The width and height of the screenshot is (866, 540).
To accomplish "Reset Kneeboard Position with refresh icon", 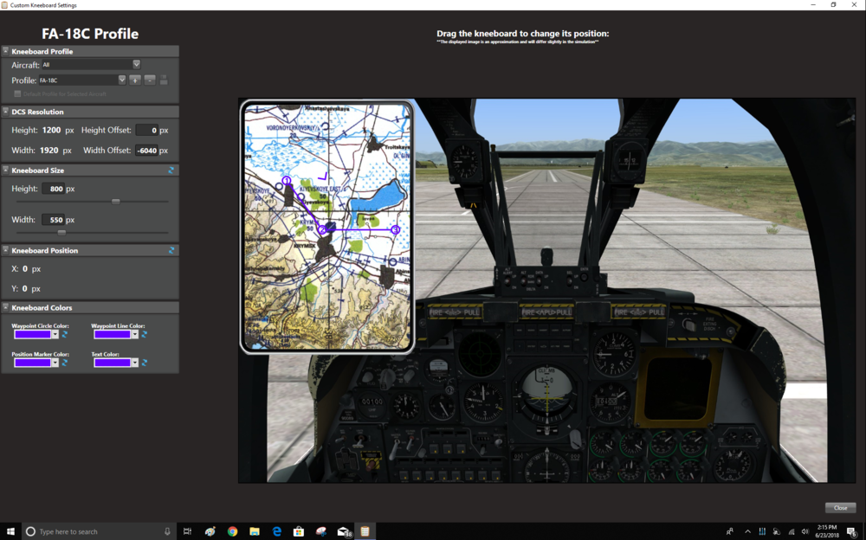I will click(171, 251).
